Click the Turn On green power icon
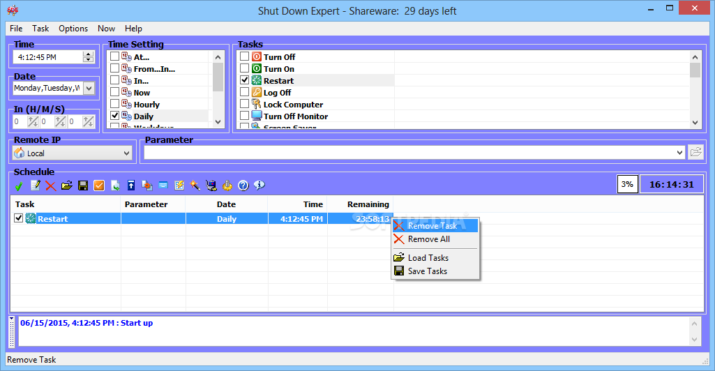This screenshot has height=371, width=715. 257,68
